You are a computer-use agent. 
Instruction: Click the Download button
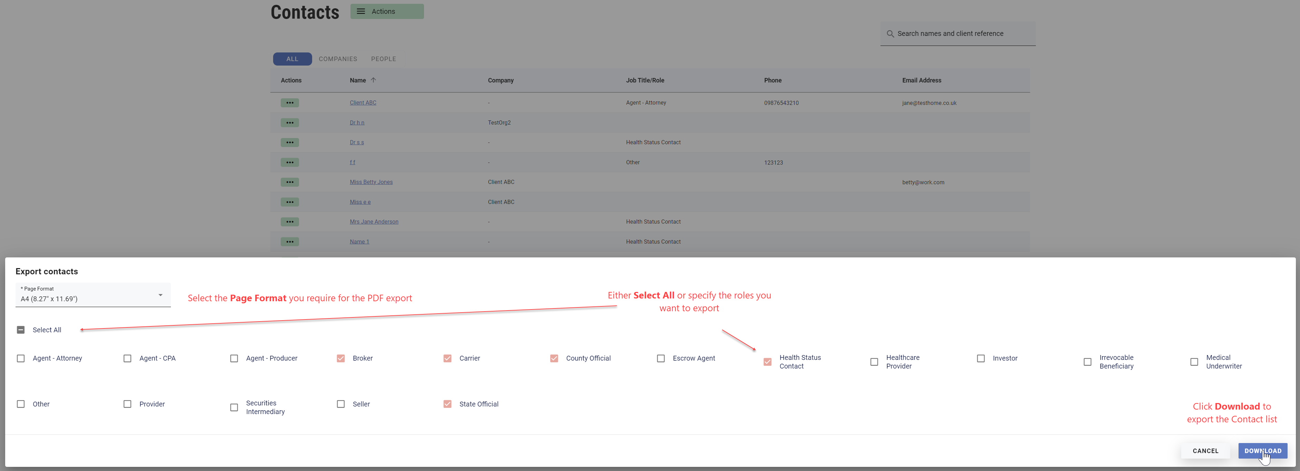(x=1262, y=451)
